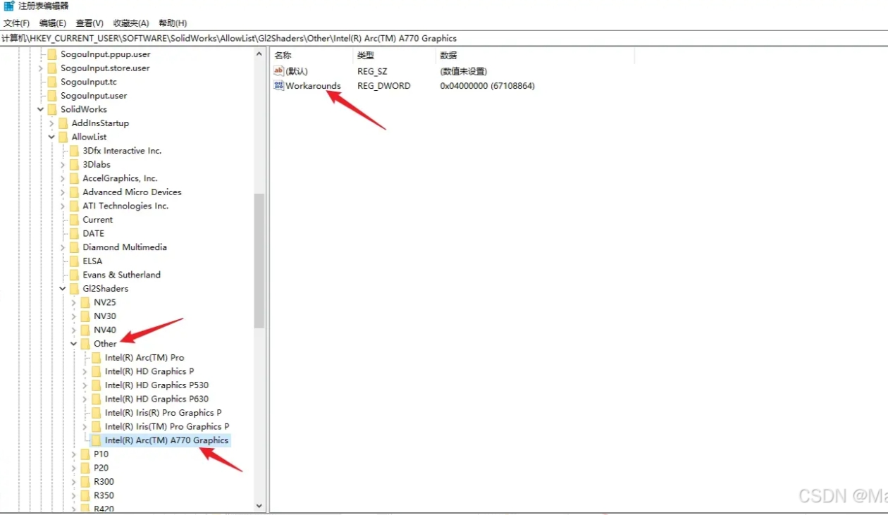Click the 名称 column header
Screen dimensions: 888x515
[x=283, y=55]
